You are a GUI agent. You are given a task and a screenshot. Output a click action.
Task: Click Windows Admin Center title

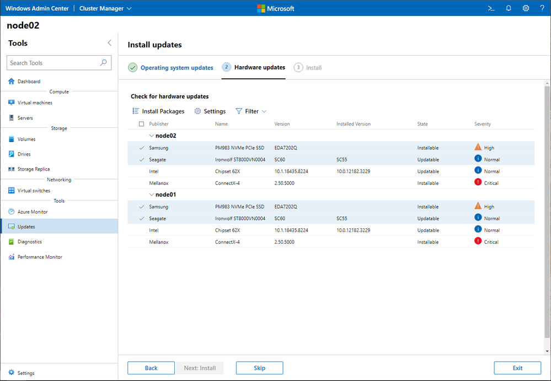37,8
